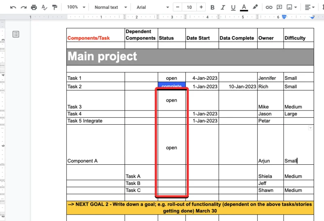The image size is (324, 221).
Task: Run spelling and grammar check icon
Action: click(44, 7)
